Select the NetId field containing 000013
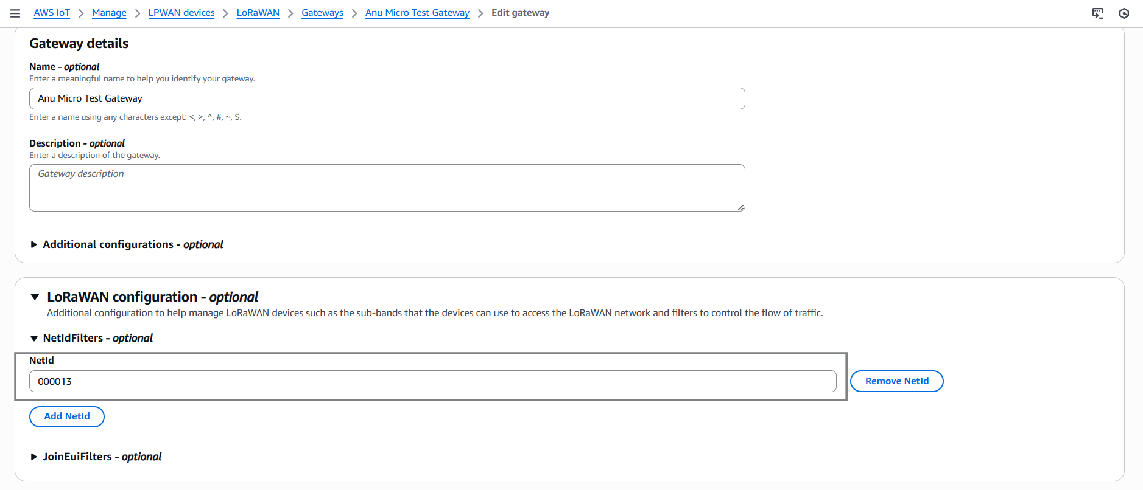The height and width of the screenshot is (490, 1143). click(x=433, y=381)
